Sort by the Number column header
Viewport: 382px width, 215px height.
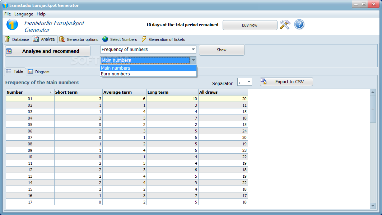point(30,92)
